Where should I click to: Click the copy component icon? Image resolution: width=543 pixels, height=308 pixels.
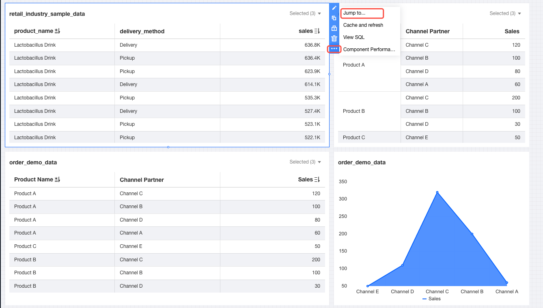334,18
